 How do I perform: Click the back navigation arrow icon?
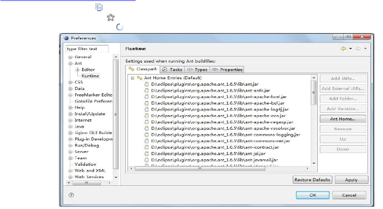point(343,48)
